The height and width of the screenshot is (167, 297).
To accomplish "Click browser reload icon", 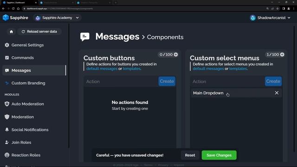I will [x=13, y=8].
